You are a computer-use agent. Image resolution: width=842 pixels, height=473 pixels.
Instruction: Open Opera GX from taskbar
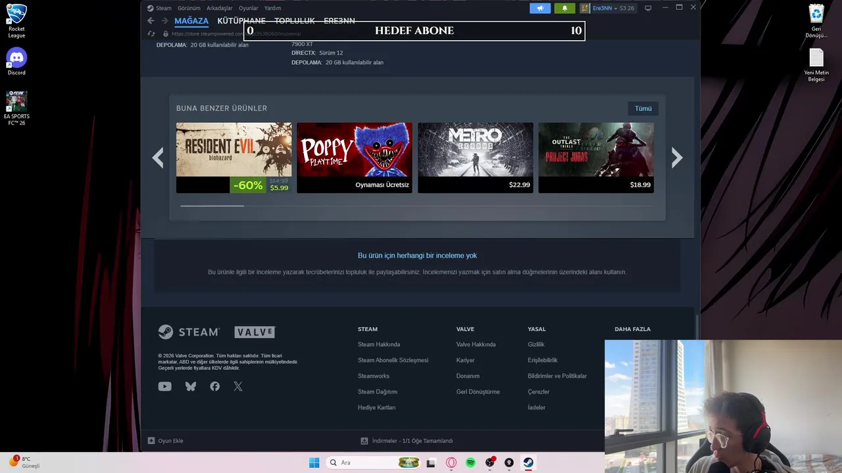(x=451, y=462)
